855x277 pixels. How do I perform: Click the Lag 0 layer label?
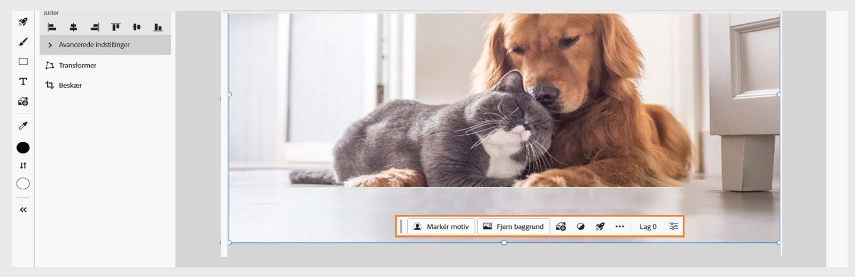[648, 227]
